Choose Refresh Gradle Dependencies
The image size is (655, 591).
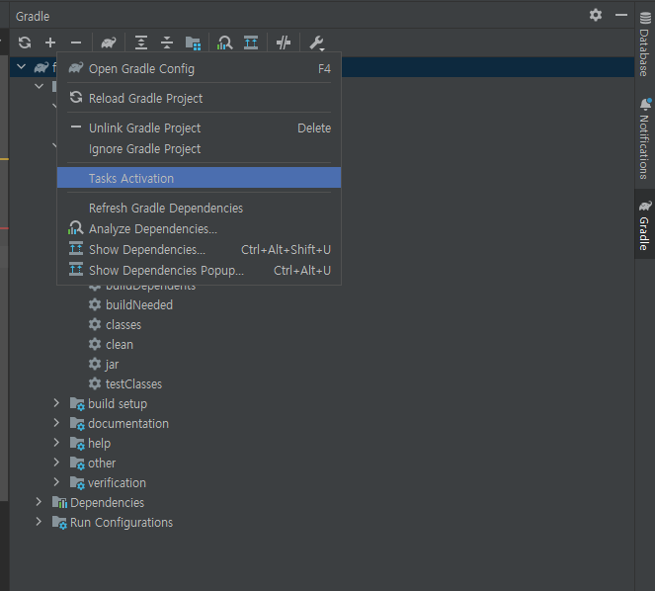point(199,208)
